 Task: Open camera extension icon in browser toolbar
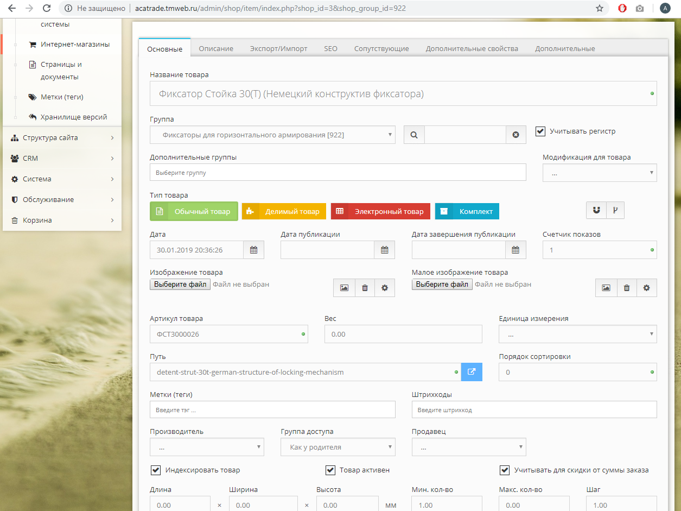pyautogui.click(x=640, y=8)
